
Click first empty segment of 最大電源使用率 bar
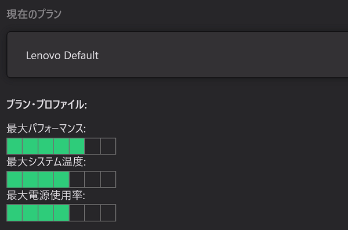(77, 213)
